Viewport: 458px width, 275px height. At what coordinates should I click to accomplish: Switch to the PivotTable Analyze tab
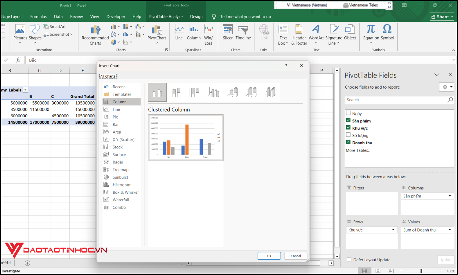166,16
